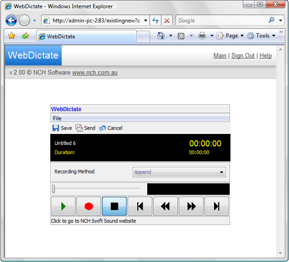Click the Google search box
The image size is (289, 262).
click(221, 20)
